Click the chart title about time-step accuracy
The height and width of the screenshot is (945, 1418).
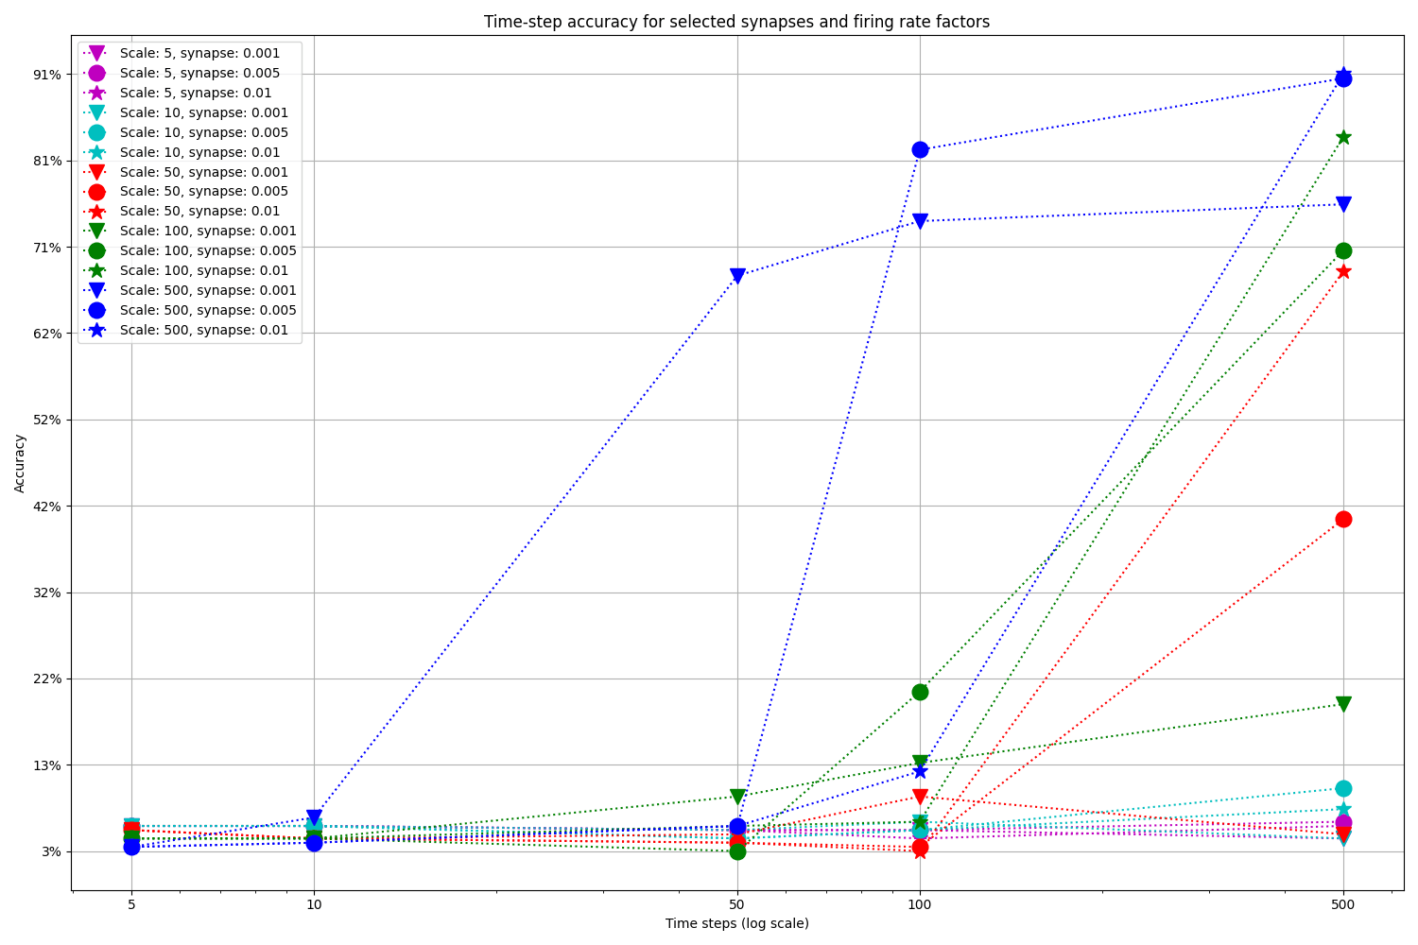point(736,22)
